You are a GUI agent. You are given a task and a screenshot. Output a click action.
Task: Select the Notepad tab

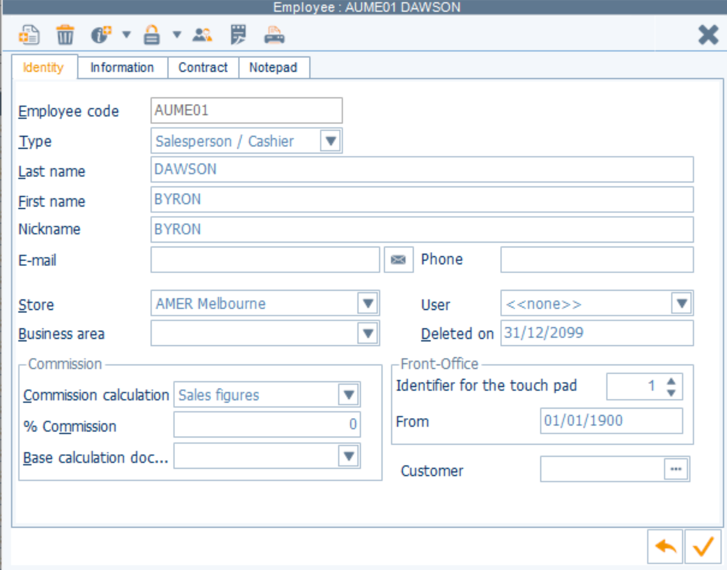click(x=273, y=67)
